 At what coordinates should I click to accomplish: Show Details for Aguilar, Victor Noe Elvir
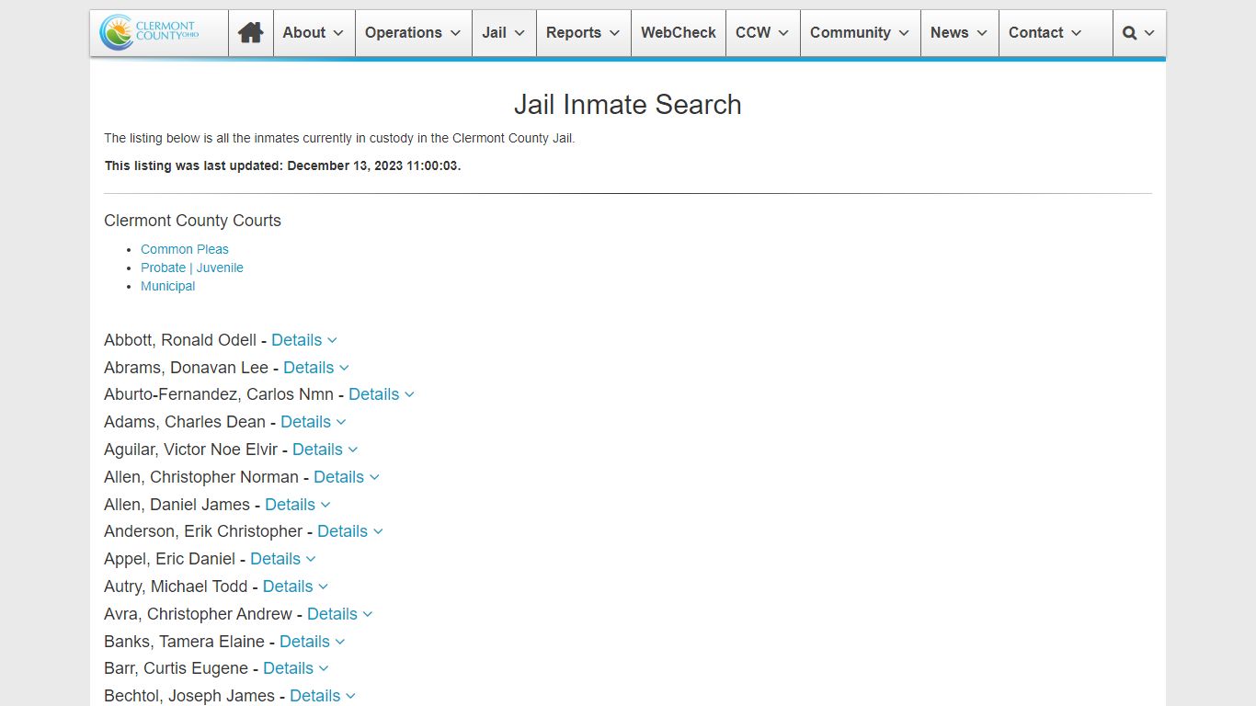click(325, 450)
